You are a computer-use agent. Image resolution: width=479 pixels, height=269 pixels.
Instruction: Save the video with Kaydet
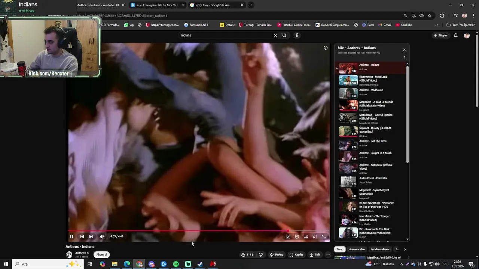coord(296,255)
